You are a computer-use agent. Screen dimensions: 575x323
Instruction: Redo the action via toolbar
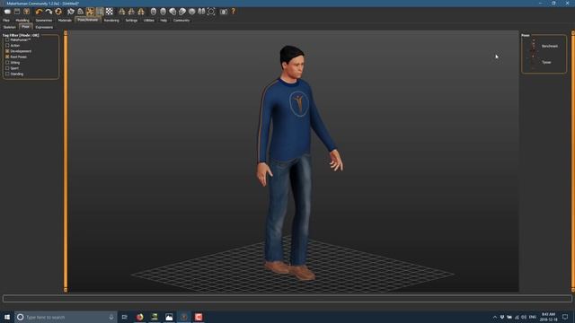tap(49, 12)
